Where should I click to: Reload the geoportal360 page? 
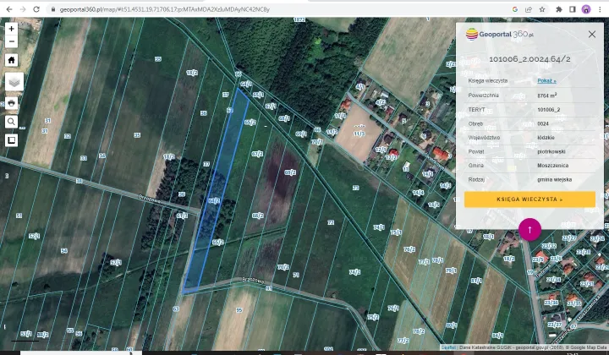(x=36, y=9)
